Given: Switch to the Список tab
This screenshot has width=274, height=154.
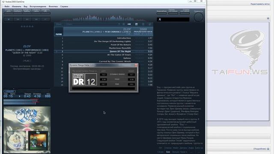Looking at the screenshot, I should (168, 148).
